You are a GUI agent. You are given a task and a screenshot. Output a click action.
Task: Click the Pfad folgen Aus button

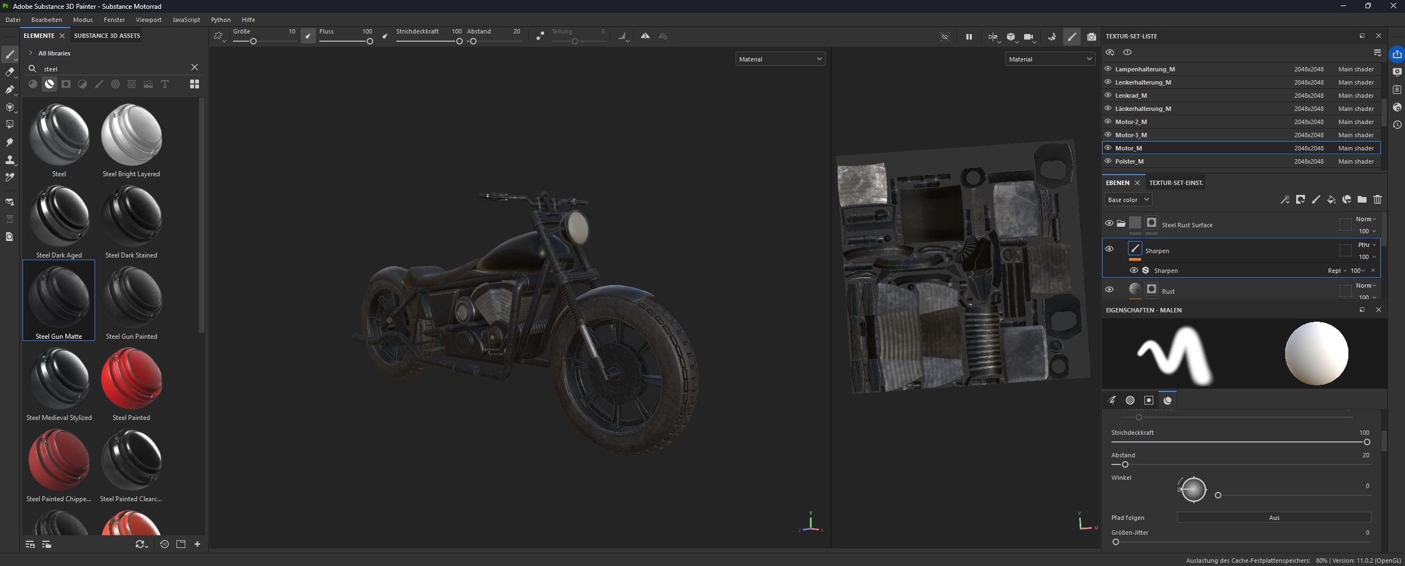1274,518
